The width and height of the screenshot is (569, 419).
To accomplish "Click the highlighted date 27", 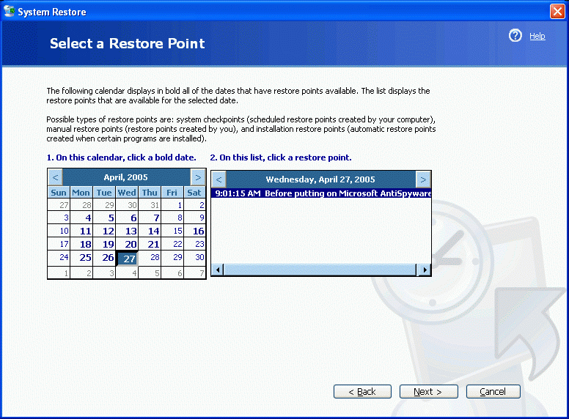I will (127, 259).
